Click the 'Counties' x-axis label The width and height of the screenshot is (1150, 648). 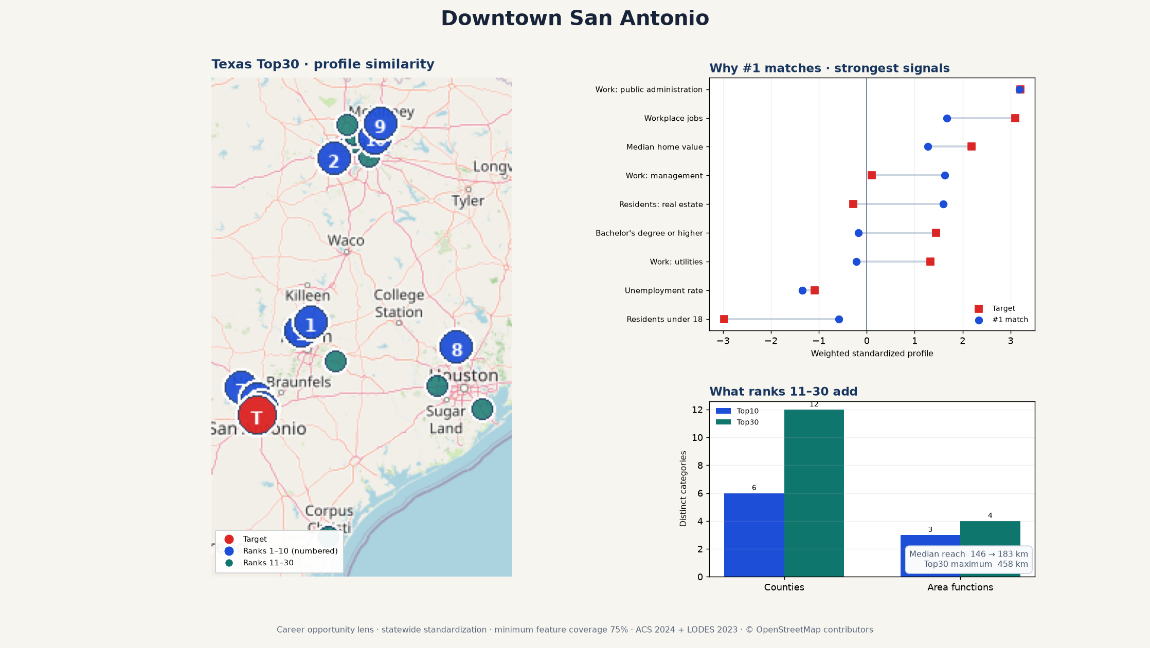[784, 587]
